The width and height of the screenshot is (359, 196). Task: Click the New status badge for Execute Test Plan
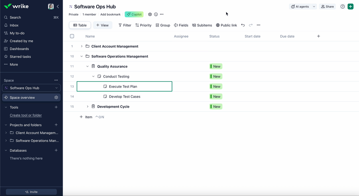[216, 86]
